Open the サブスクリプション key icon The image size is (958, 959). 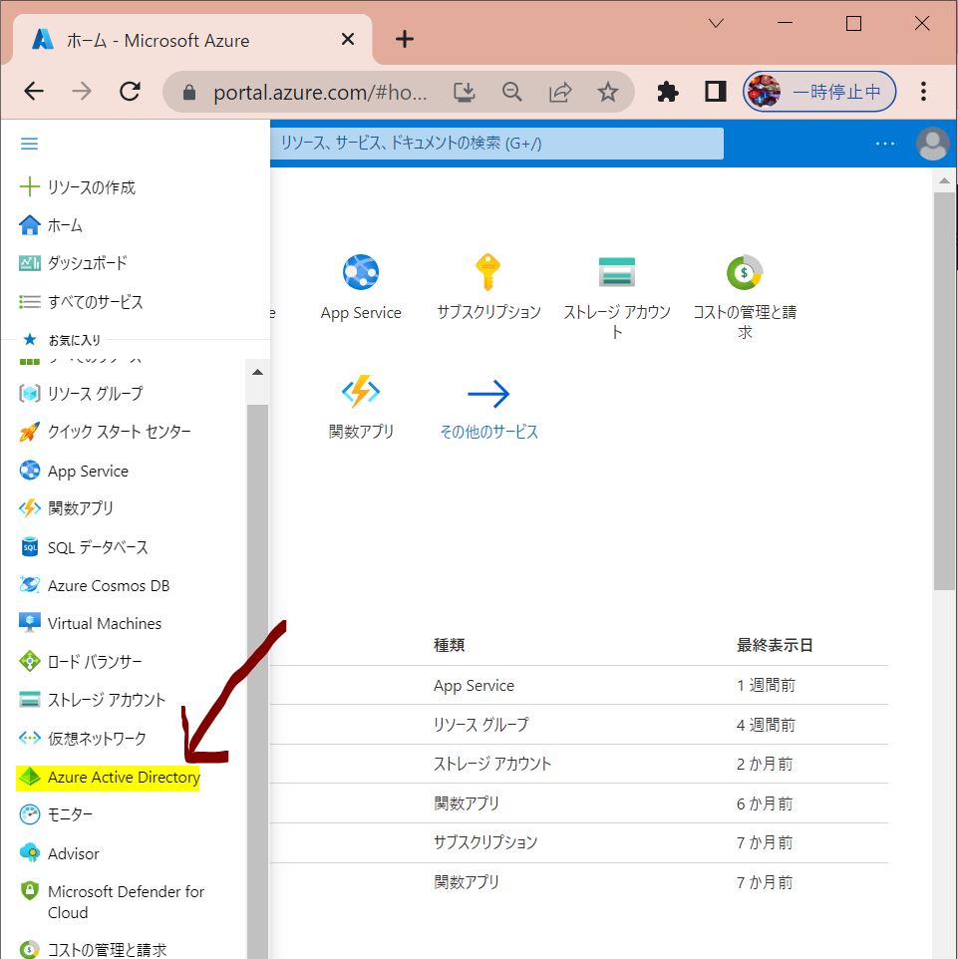(x=487, y=272)
